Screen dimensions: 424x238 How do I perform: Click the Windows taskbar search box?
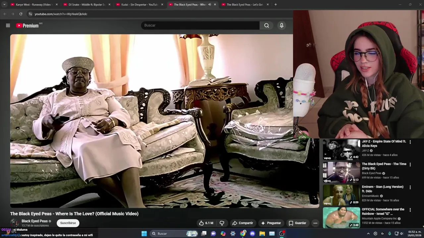point(174,234)
